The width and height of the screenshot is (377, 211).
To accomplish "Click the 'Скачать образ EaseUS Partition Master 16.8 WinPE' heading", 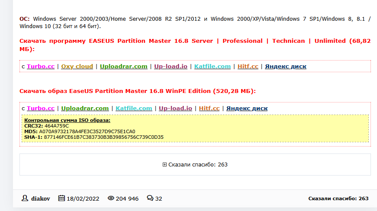I will click(138, 91).
